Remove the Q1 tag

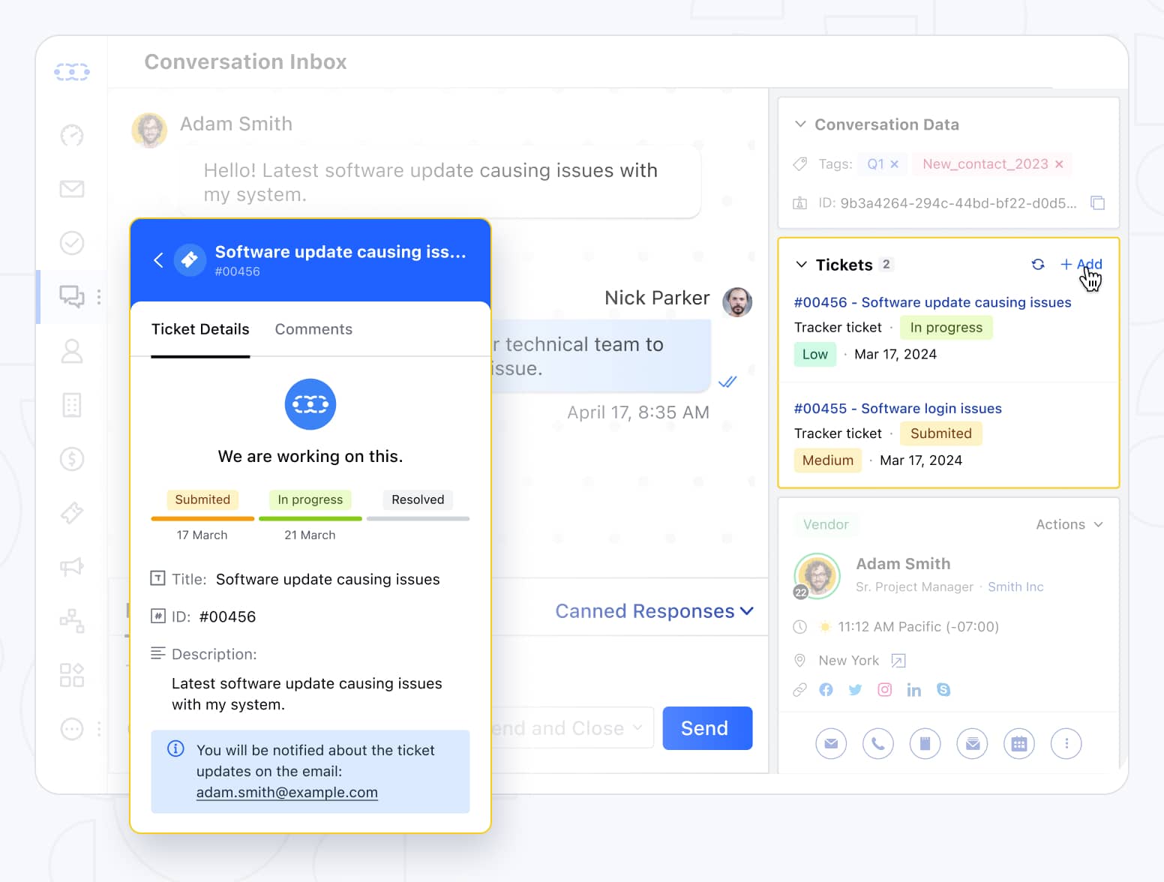click(894, 164)
